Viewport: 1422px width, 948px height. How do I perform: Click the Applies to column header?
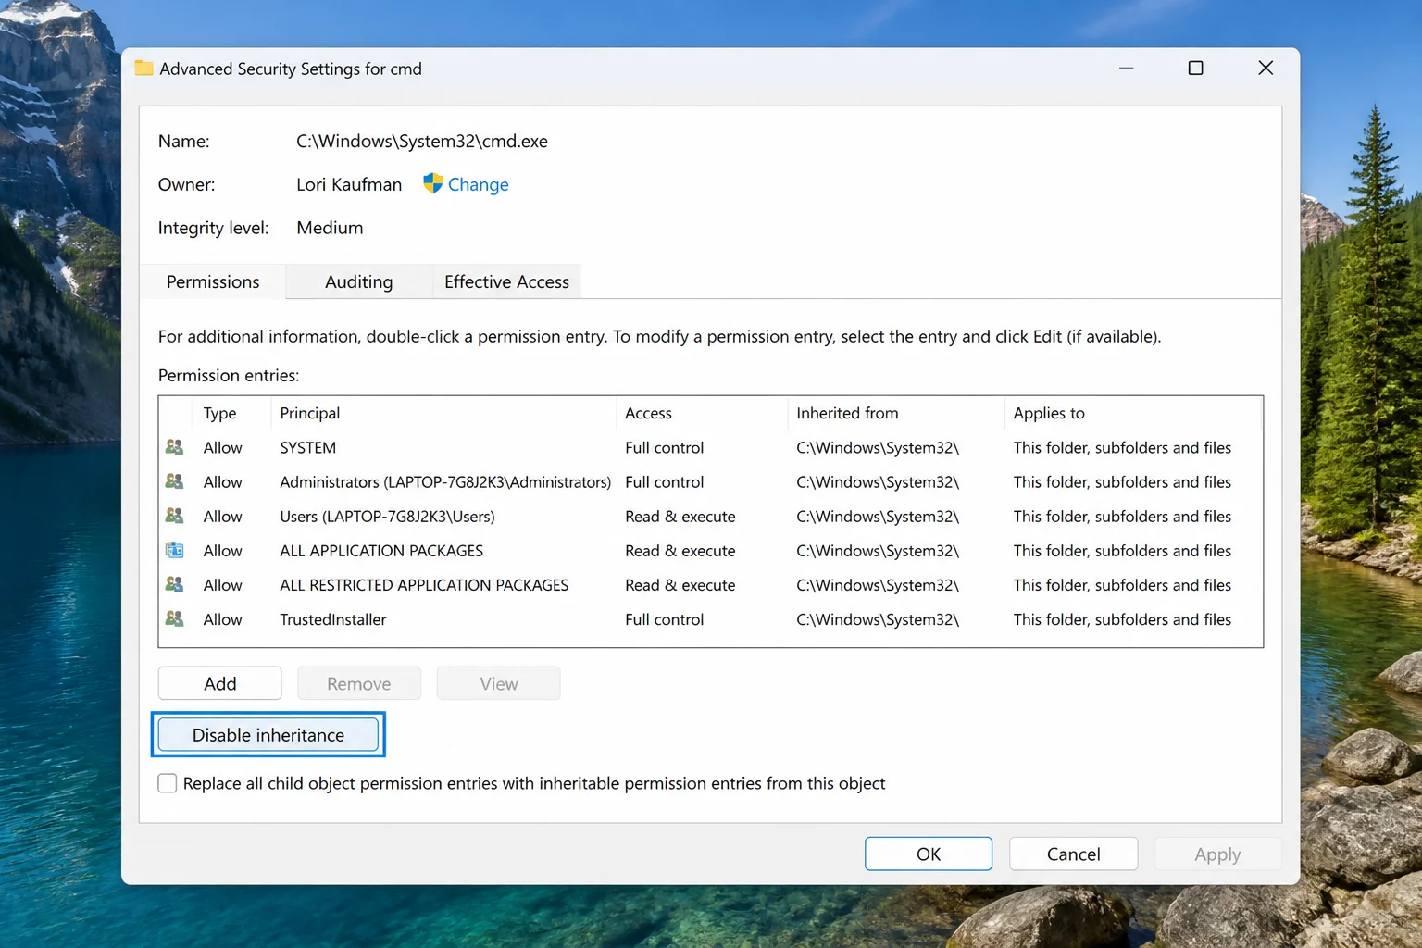pyautogui.click(x=1132, y=413)
